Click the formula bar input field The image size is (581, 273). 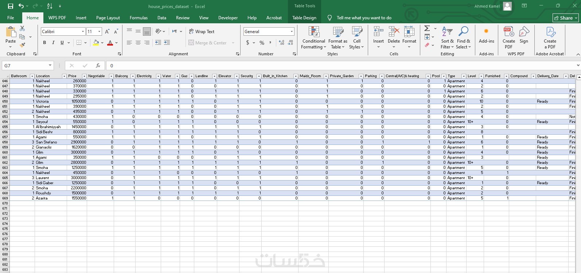[340, 66]
